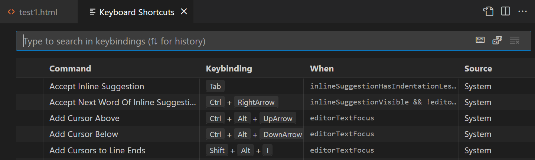The width and height of the screenshot is (535, 160).
Task: Open the More Actions ellipsis menu
Action: click(522, 11)
